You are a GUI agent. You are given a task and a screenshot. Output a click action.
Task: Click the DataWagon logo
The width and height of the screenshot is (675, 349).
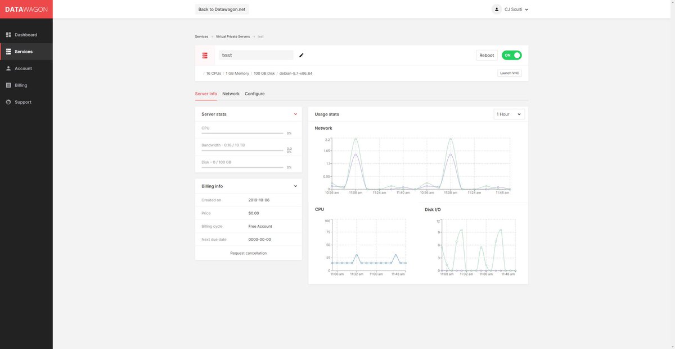coord(26,9)
